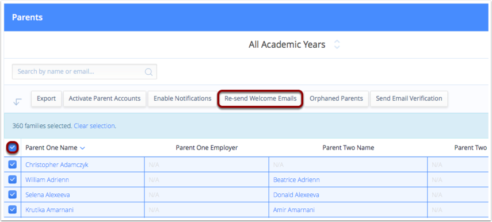Click the search magnifier icon
The image size is (492, 222).
coord(148,72)
